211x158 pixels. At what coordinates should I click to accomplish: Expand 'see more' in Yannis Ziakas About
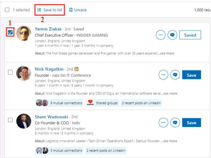coord(167,53)
